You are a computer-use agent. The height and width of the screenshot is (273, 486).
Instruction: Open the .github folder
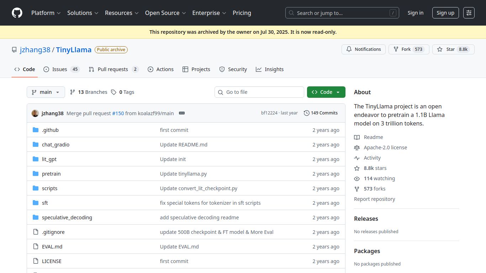(x=50, y=130)
